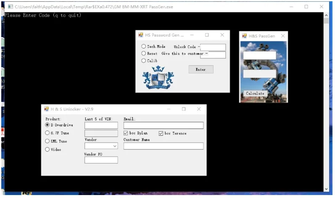
Task: Minimize the PassGen.exe console window
Action: 291,7
